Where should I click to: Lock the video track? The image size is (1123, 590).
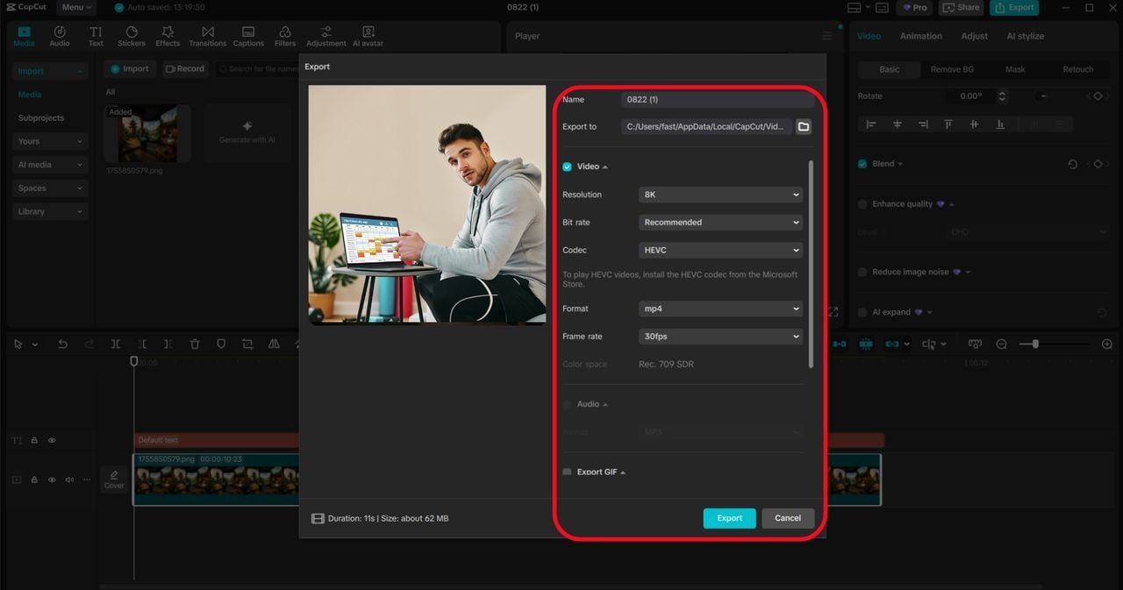pos(34,480)
